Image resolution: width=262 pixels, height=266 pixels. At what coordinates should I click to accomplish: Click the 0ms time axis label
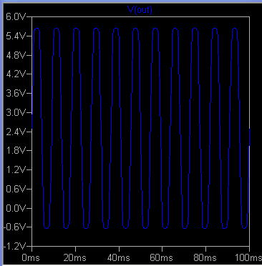pos(31,257)
